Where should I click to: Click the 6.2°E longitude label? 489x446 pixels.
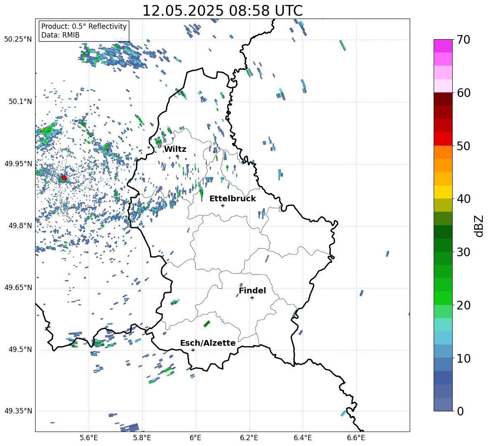point(249,438)
